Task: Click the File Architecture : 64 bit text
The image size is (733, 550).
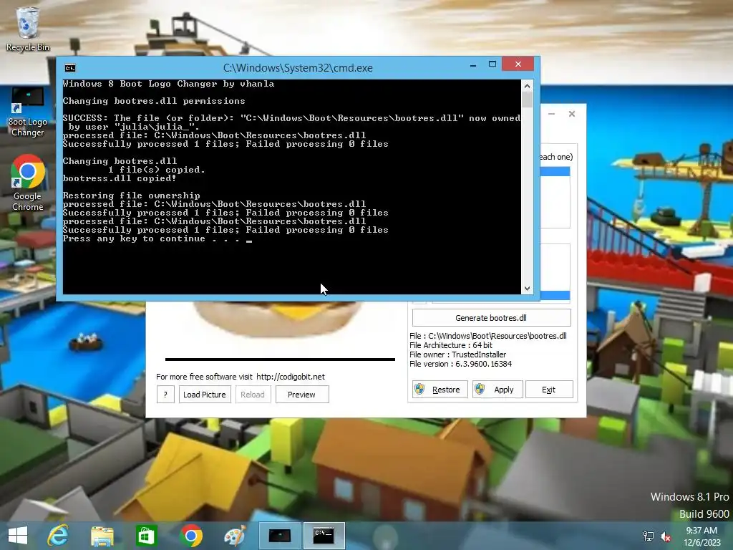Action: pyautogui.click(x=451, y=345)
